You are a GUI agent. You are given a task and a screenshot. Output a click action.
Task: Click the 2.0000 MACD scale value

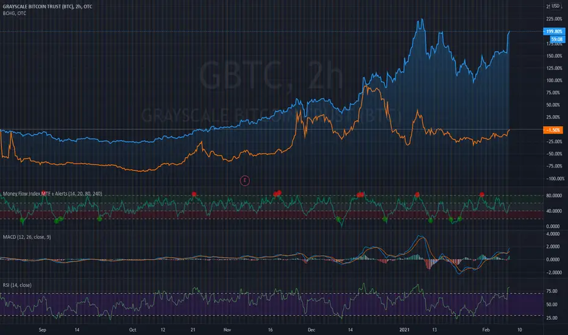point(553,247)
